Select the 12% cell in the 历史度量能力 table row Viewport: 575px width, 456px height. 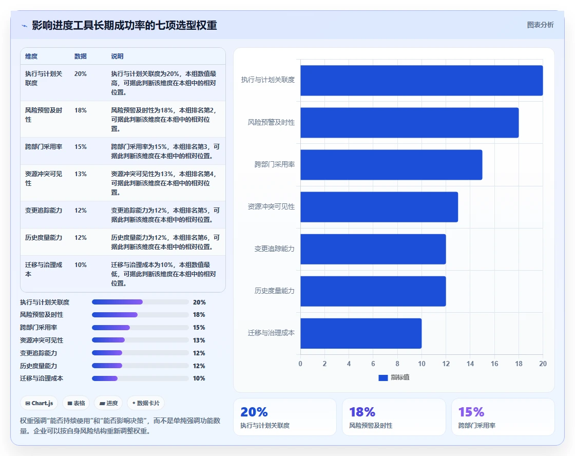pyautogui.click(x=80, y=237)
